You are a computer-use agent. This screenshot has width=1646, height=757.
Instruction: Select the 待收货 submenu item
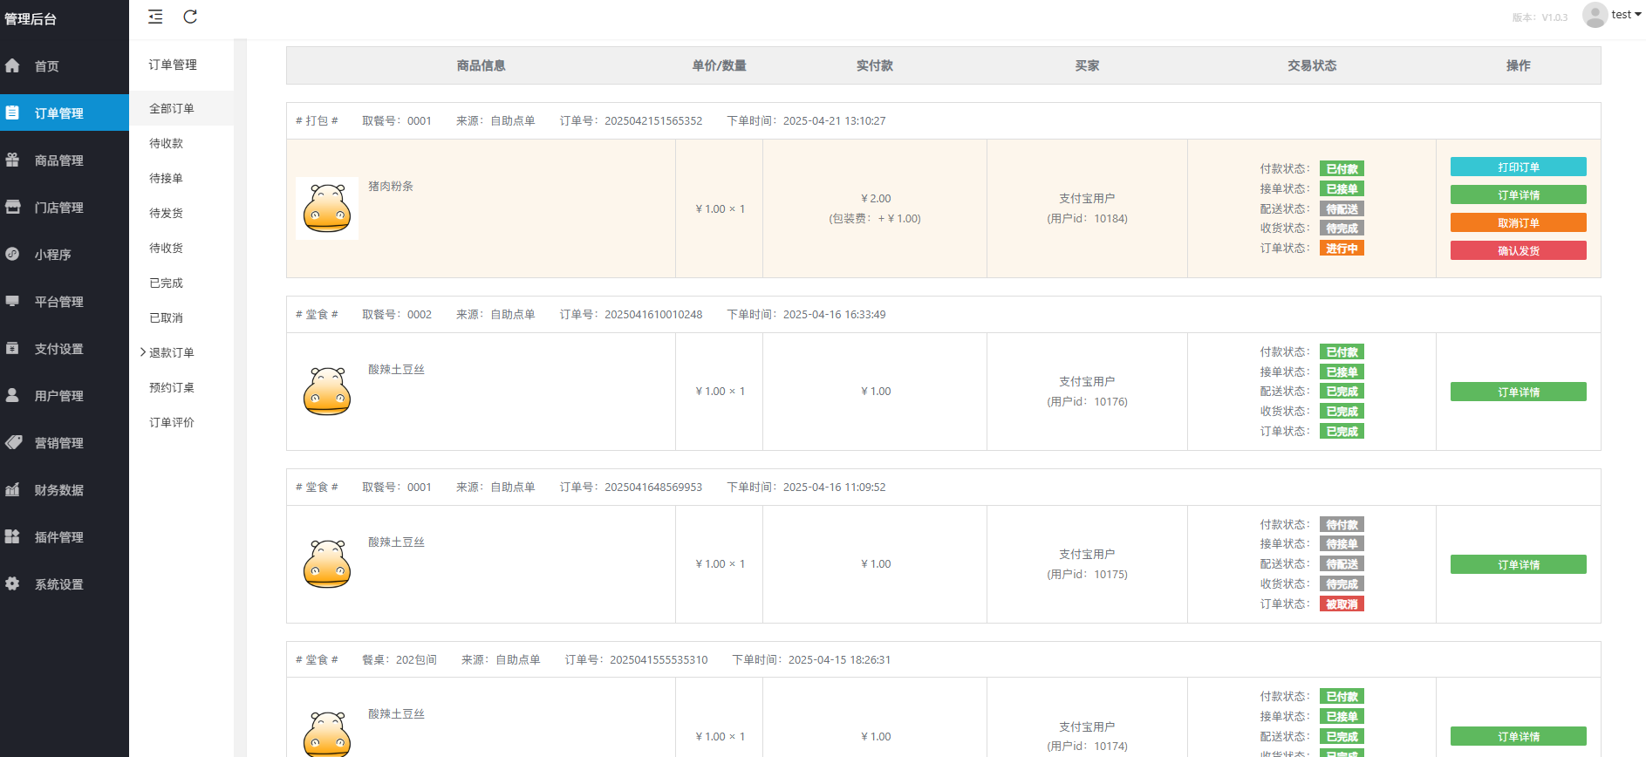pos(181,248)
